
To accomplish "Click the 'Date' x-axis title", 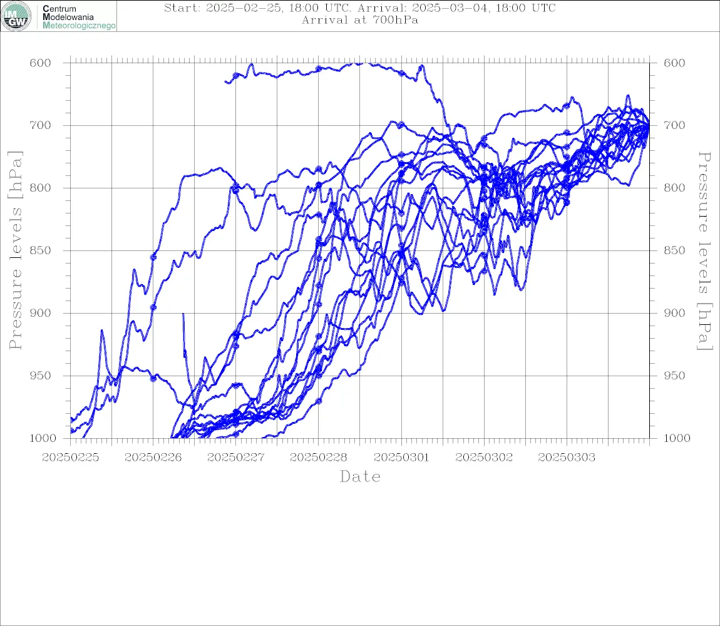I will click(361, 476).
